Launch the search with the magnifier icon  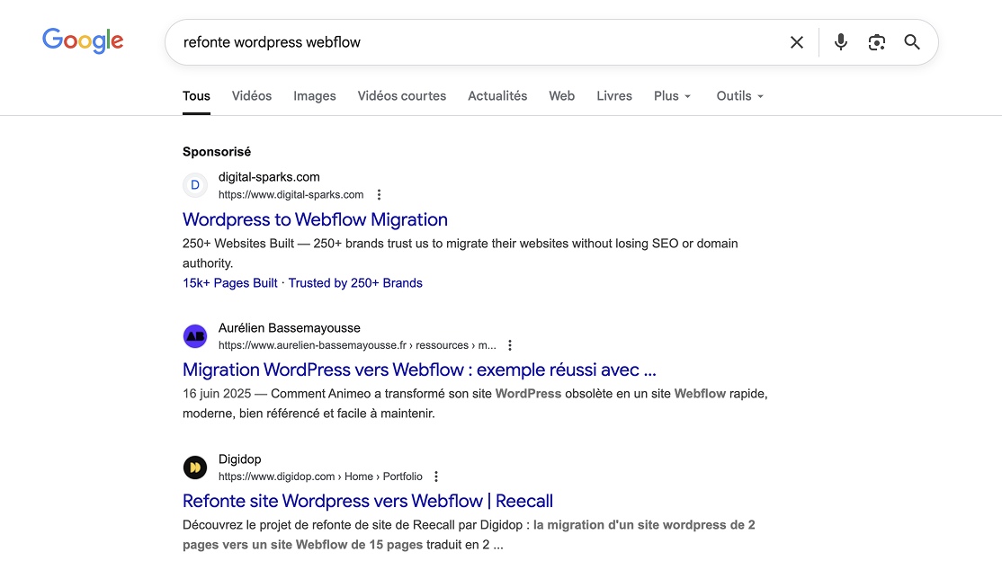[x=911, y=41]
